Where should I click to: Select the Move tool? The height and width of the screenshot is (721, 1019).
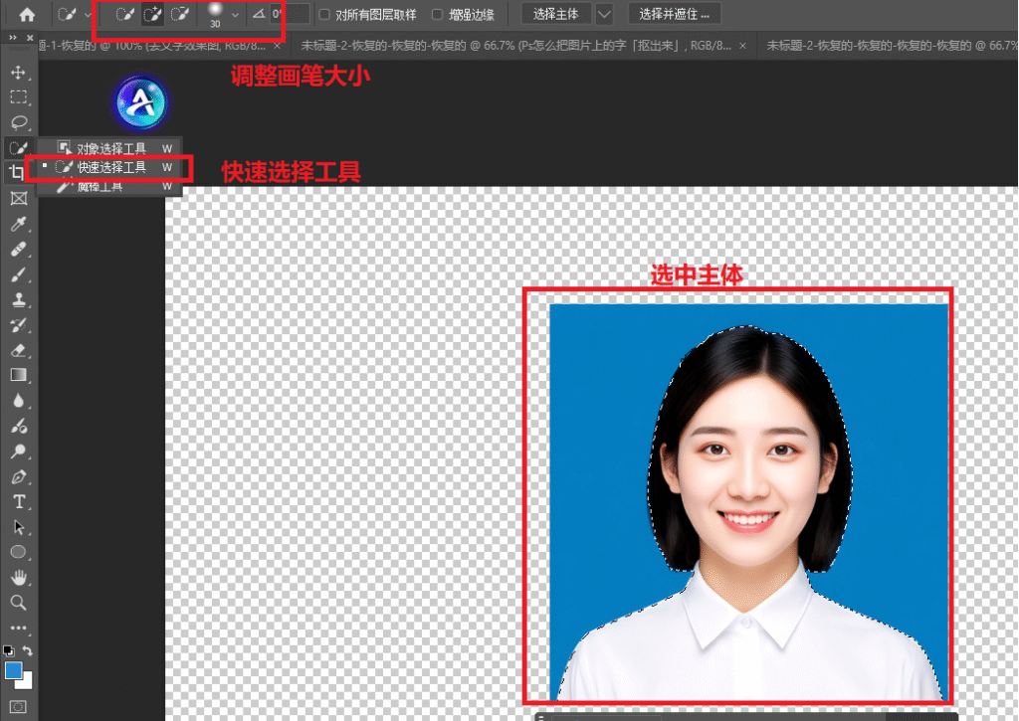point(18,73)
